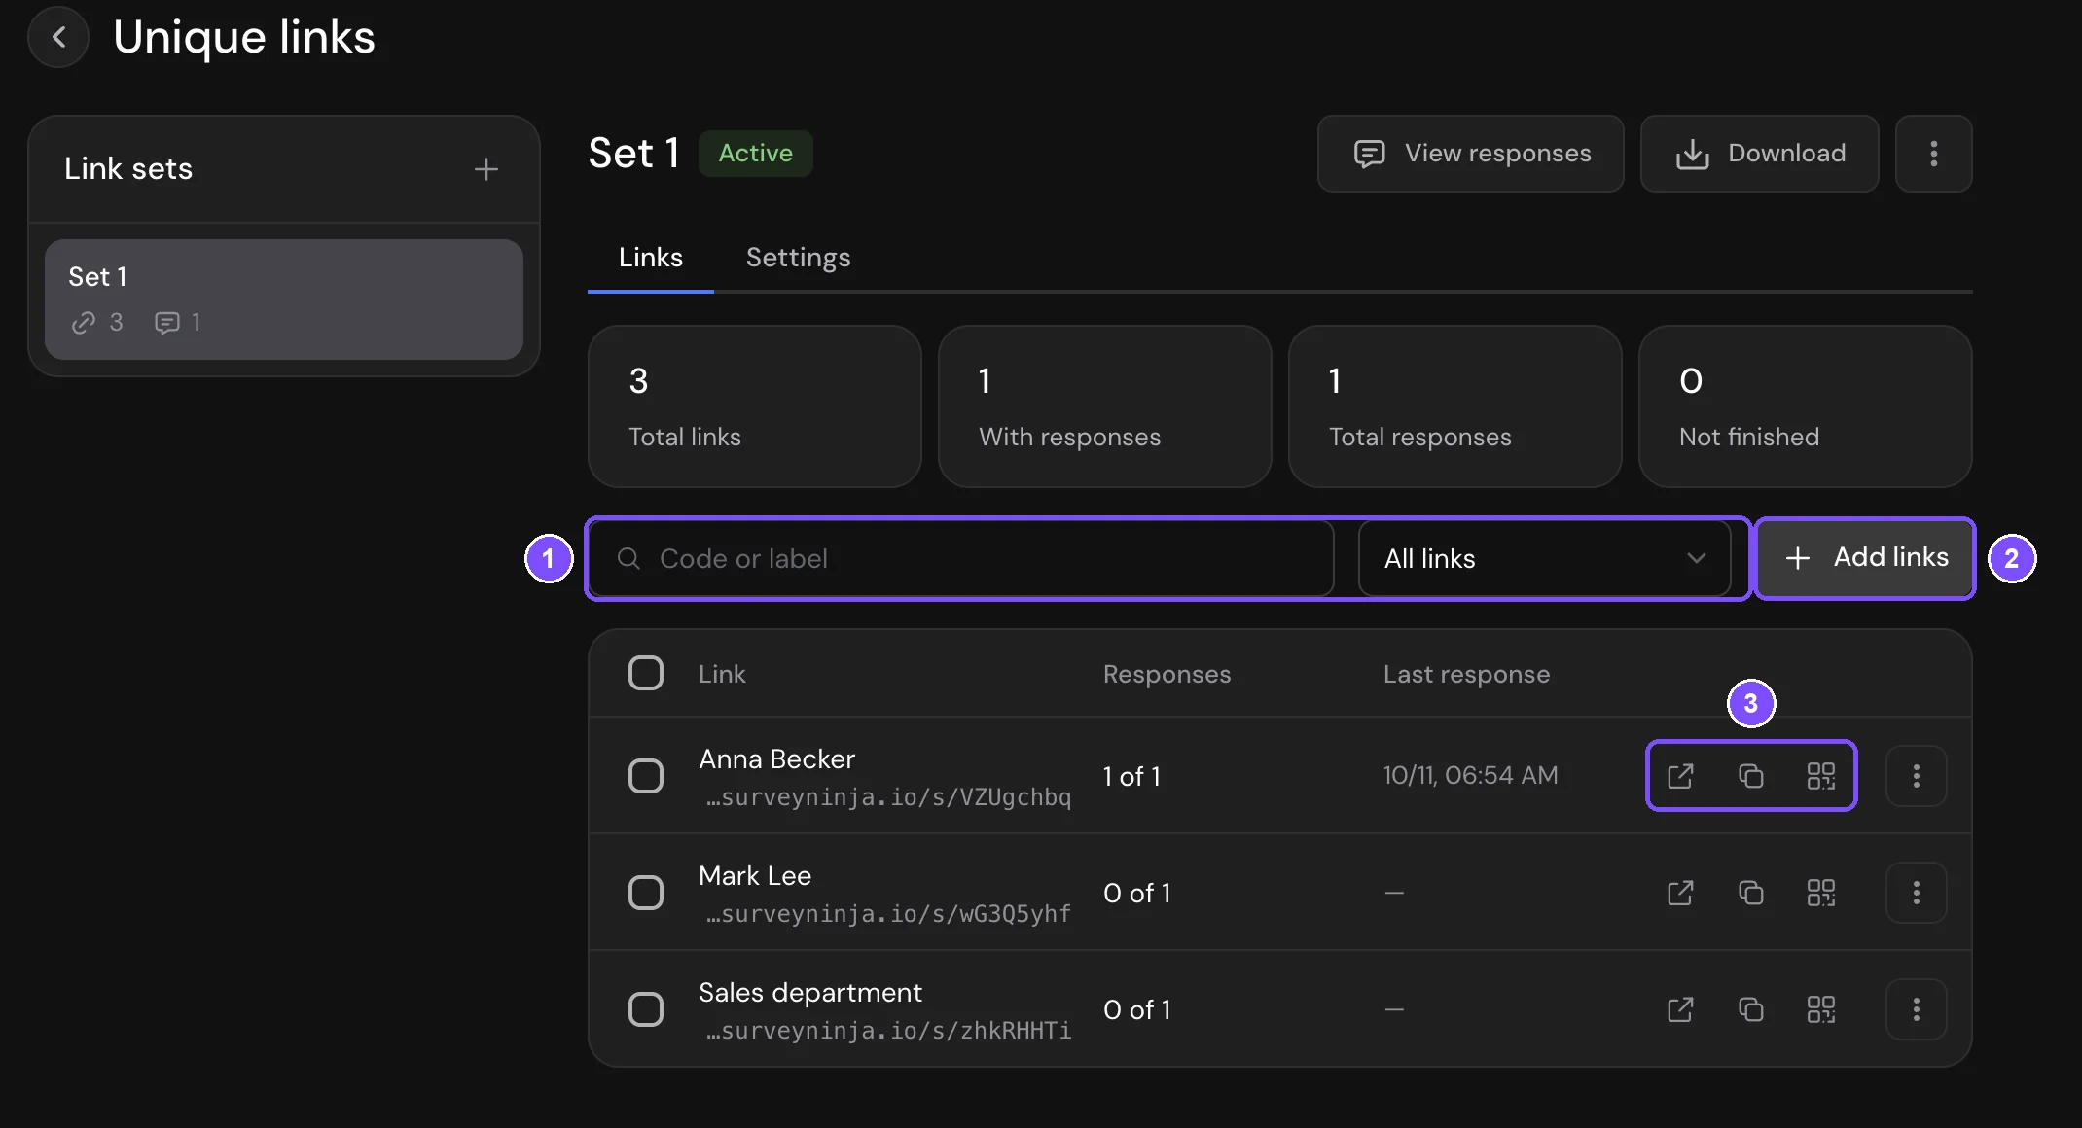Show QR code for Anna Becker link
This screenshot has width=2082, height=1128.
(x=1820, y=776)
